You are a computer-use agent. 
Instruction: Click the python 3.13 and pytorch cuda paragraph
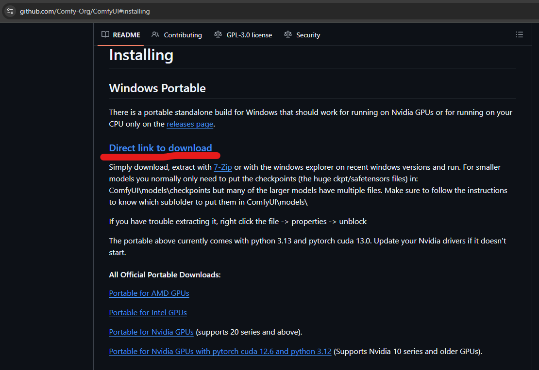pyautogui.click(x=308, y=246)
